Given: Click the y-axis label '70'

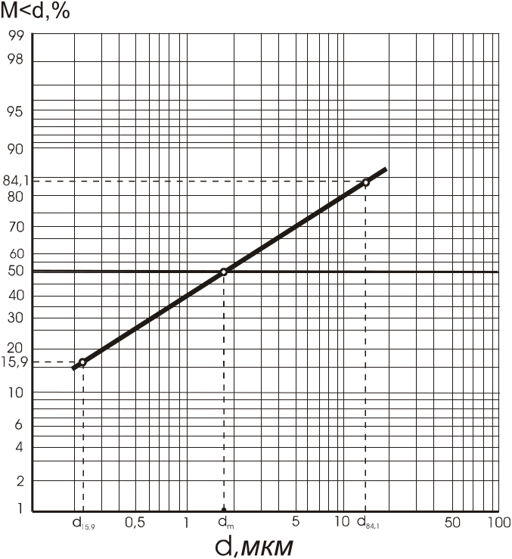Looking at the screenshot, I should click(x=17, y=227).
